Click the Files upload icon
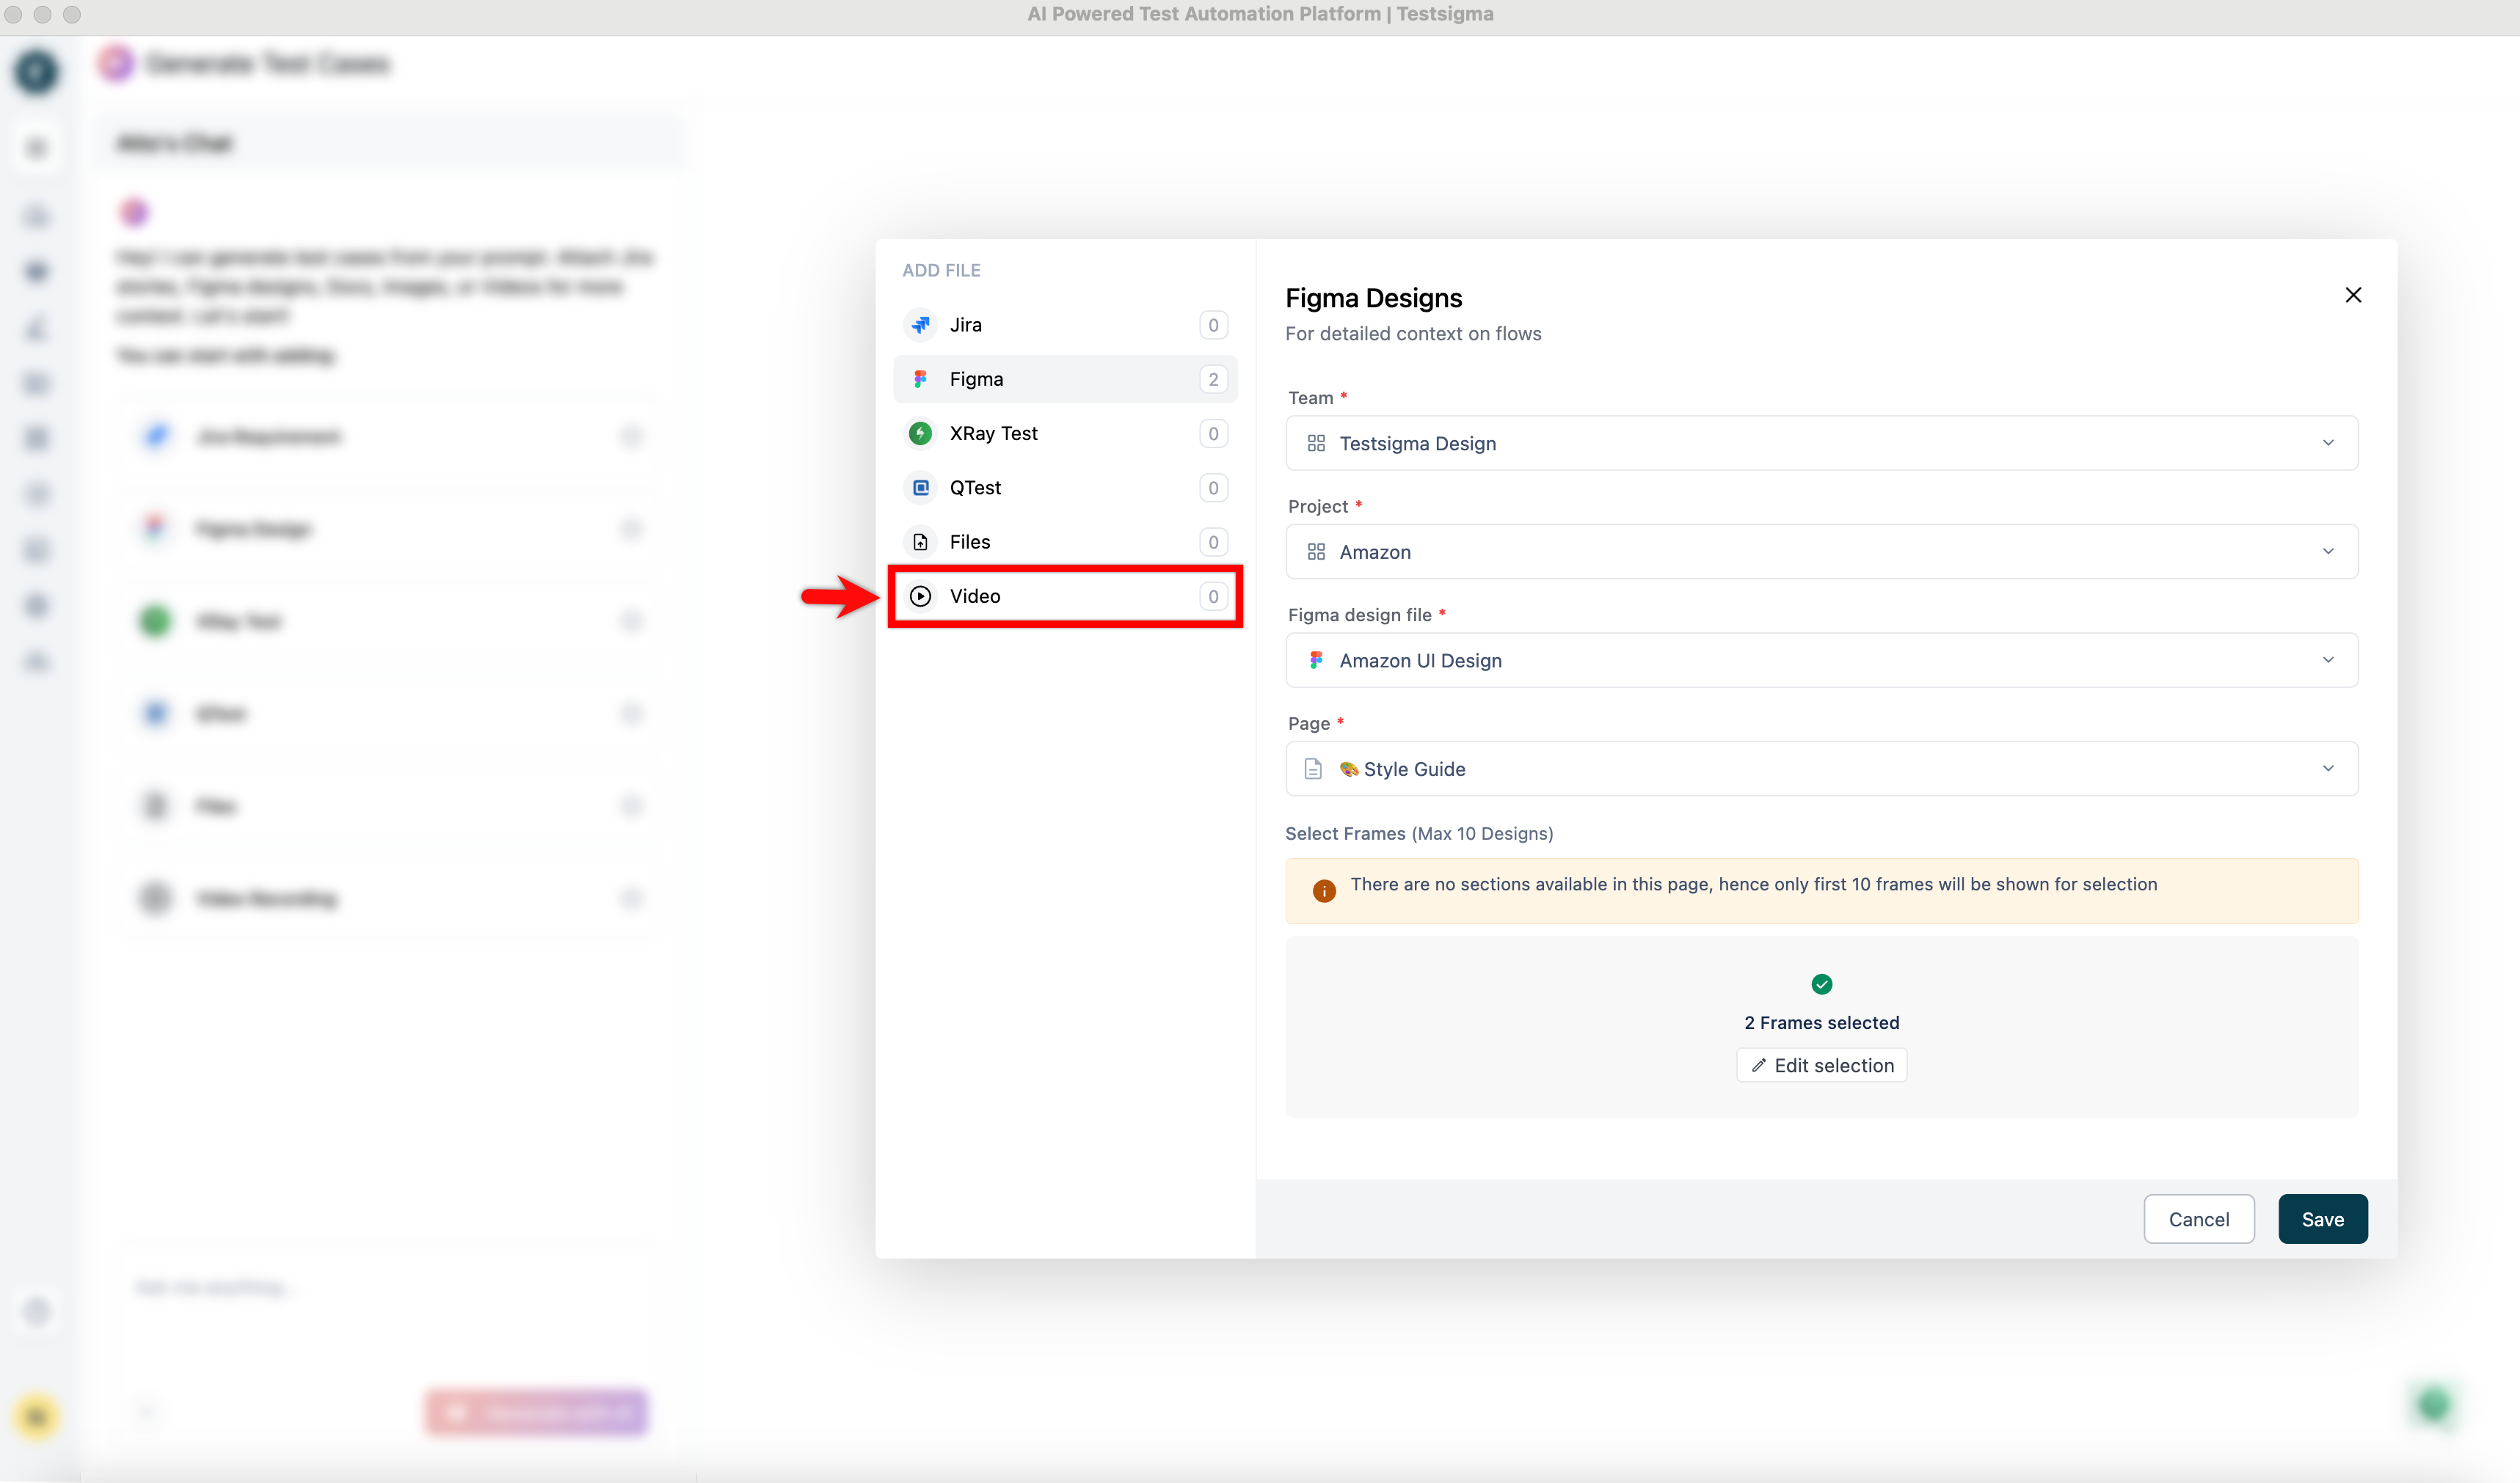2520x1483 pixels. click(920, 541)
